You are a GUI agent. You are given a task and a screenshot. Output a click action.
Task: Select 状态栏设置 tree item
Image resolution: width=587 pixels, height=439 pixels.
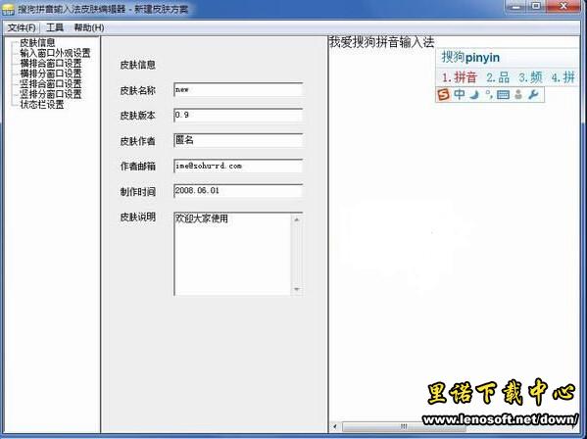pyautogui.click(x=42, y=105)
